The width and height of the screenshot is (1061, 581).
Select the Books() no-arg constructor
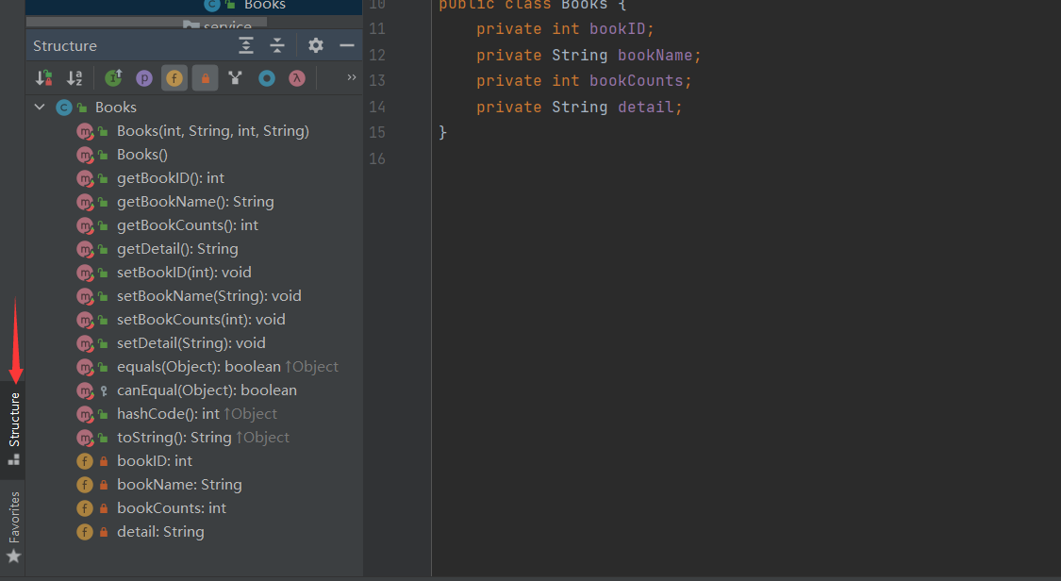[x=142, y=155]
